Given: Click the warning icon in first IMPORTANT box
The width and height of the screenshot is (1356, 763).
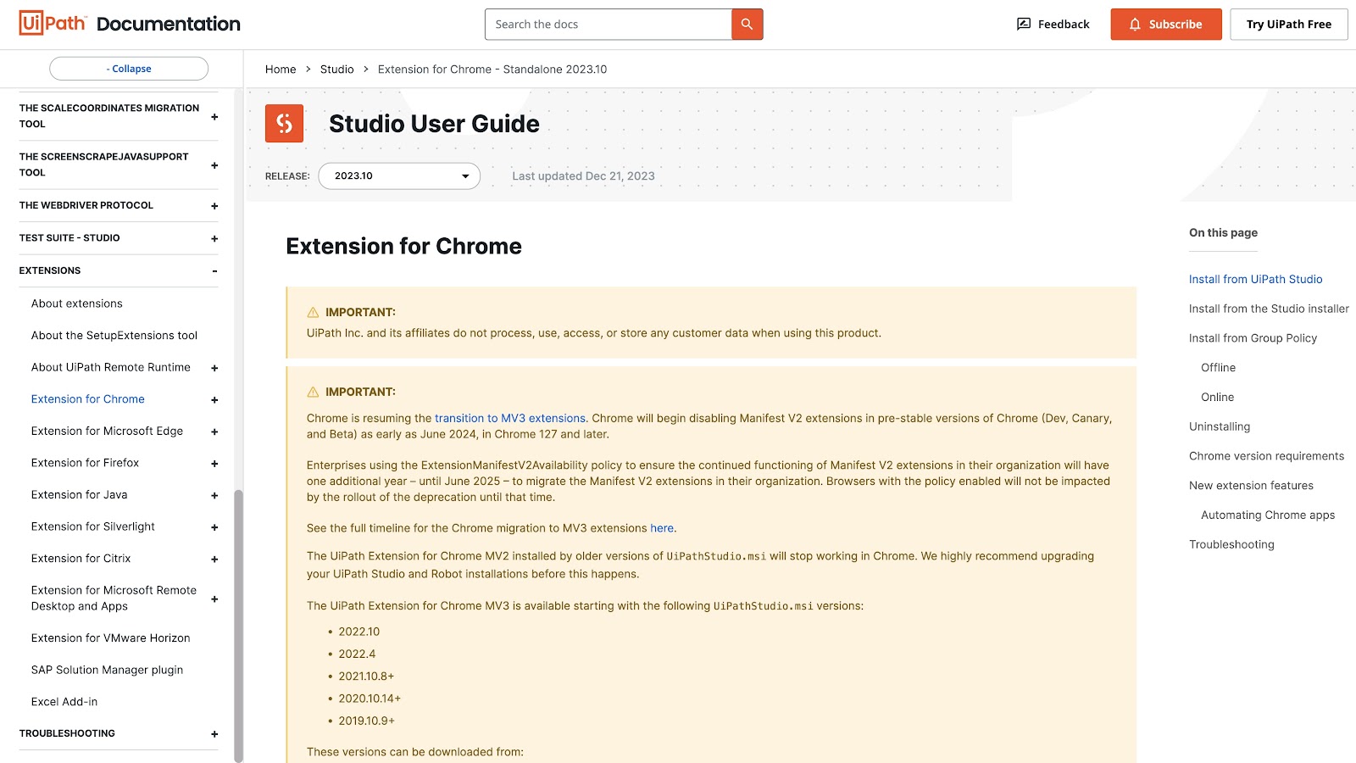Looking at the screenshot, I should tap(310, 311).
